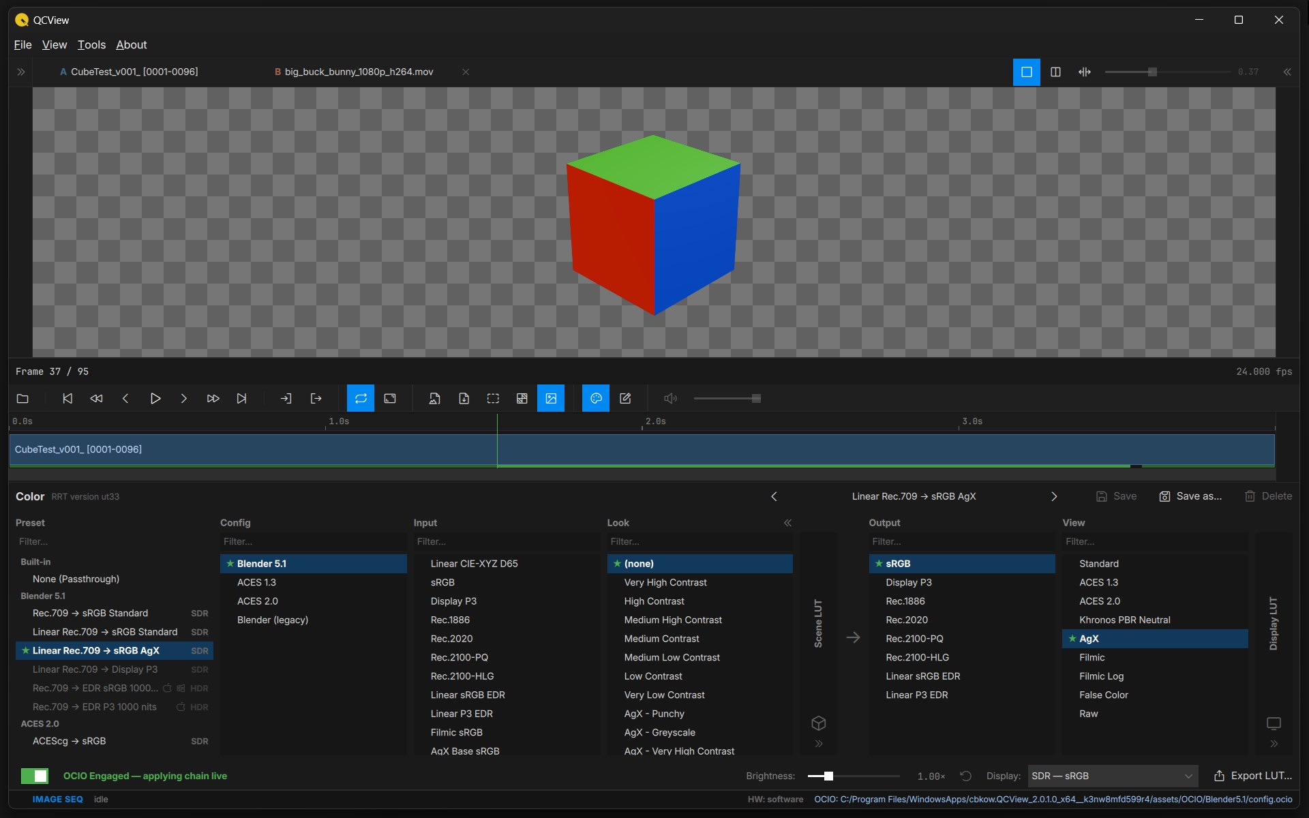The image size is (1309, 818).
Task: Toggle loop playback mode
Action: 361,399
